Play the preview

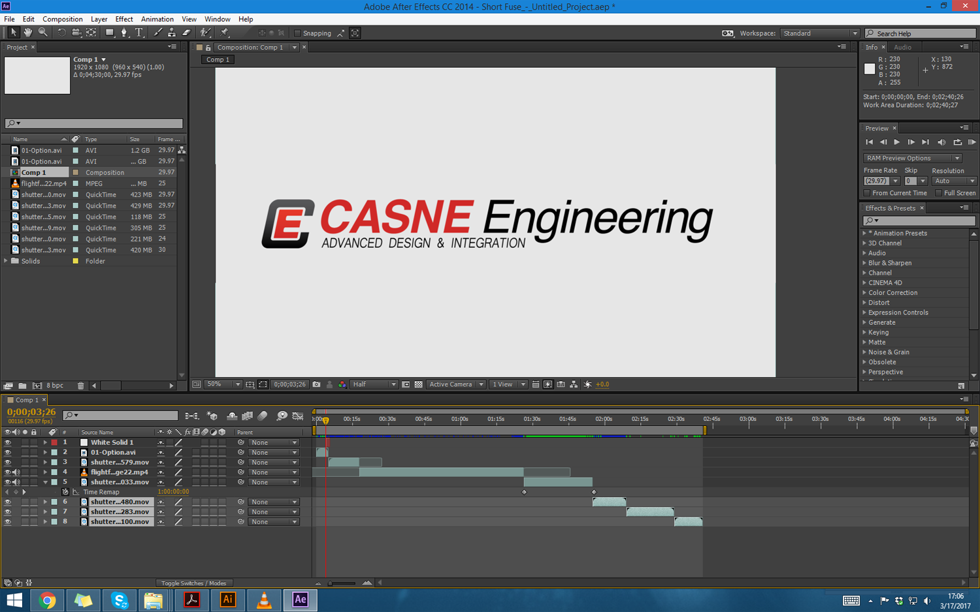coord(897,142)
